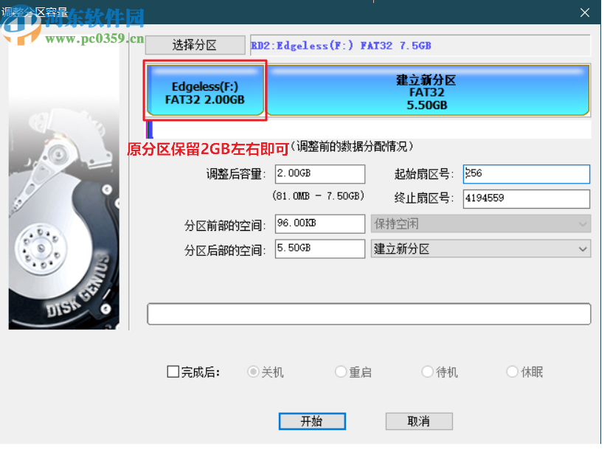Screen dimensions: 610x455
Task: Select the 休眠 radio button
Action: click(x=512, y=372)
